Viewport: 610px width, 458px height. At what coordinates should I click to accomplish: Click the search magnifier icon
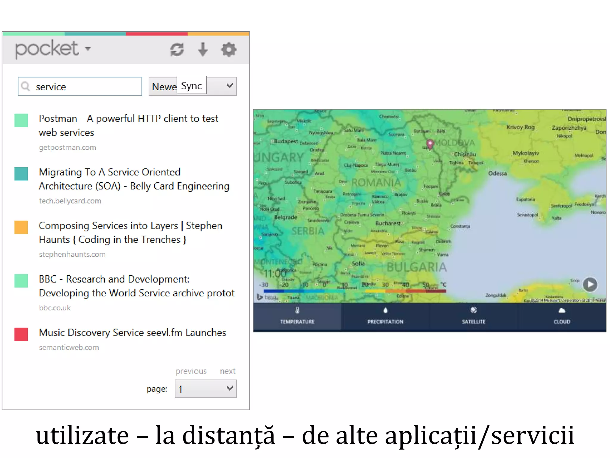pos(26,86)
